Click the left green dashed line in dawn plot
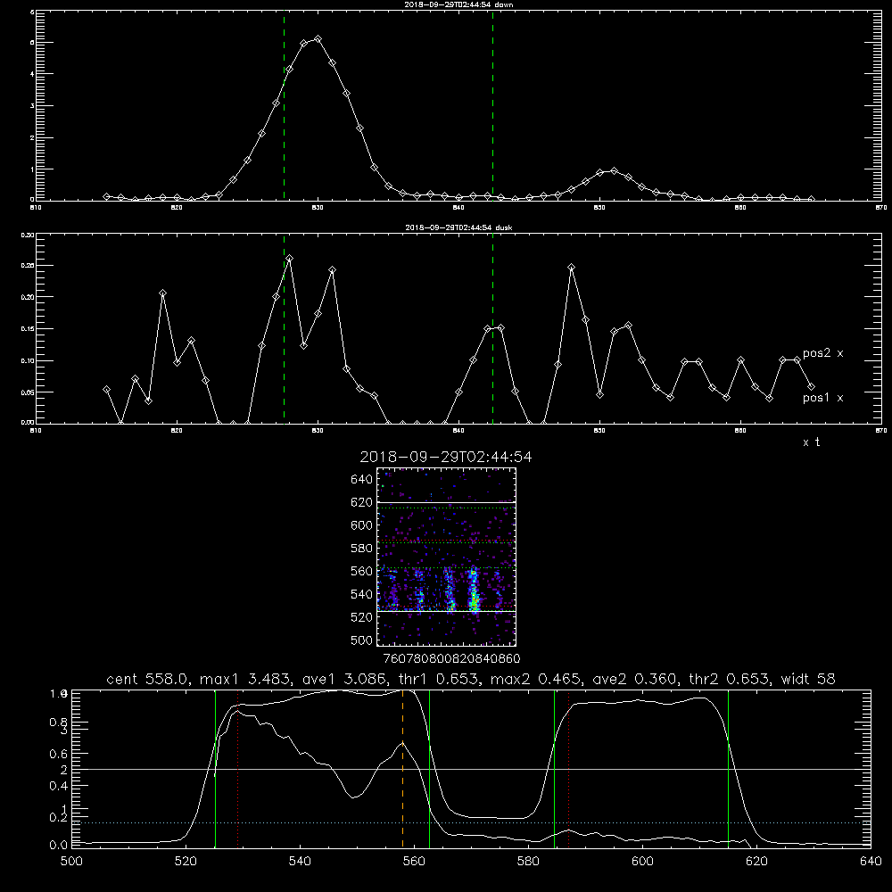 point(284,105)
